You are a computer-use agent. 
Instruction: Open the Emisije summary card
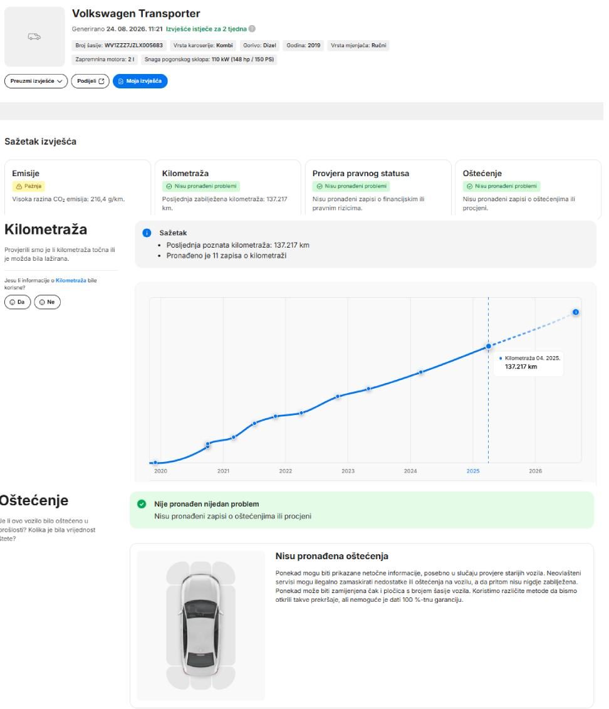coord(78,187)
